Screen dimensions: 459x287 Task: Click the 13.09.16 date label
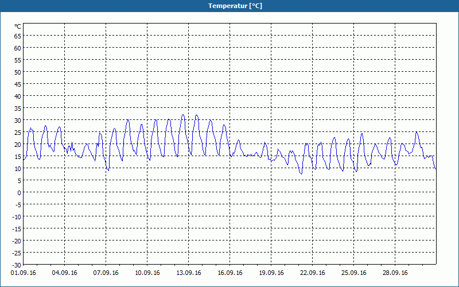(189, 273)
